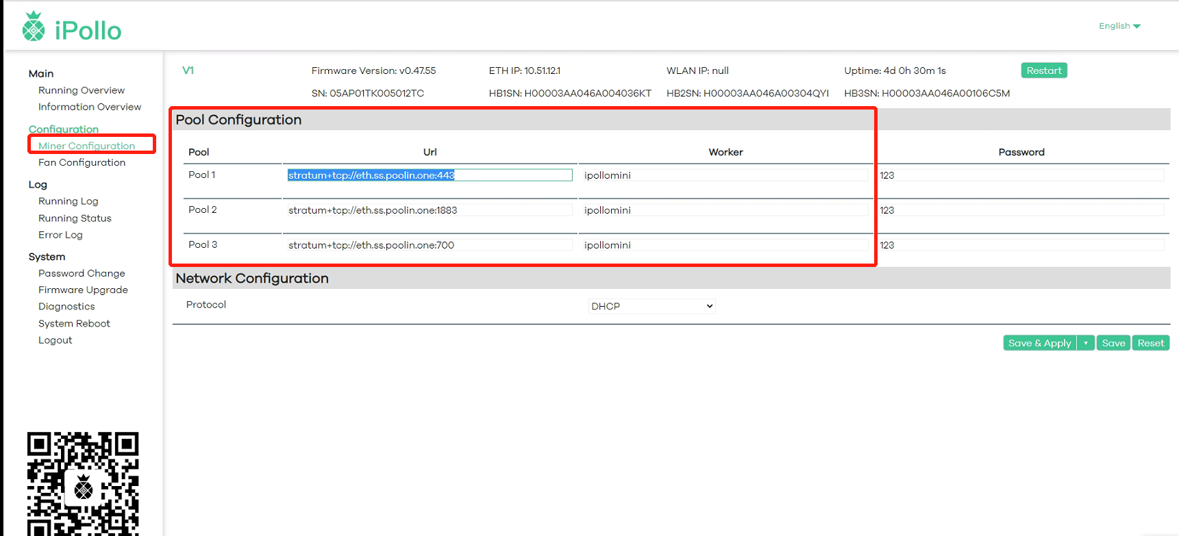Click the Pool 2 Worker field
Image resolution: width=1179 pixels, height=536 pixels.
(x=725, y=210)
